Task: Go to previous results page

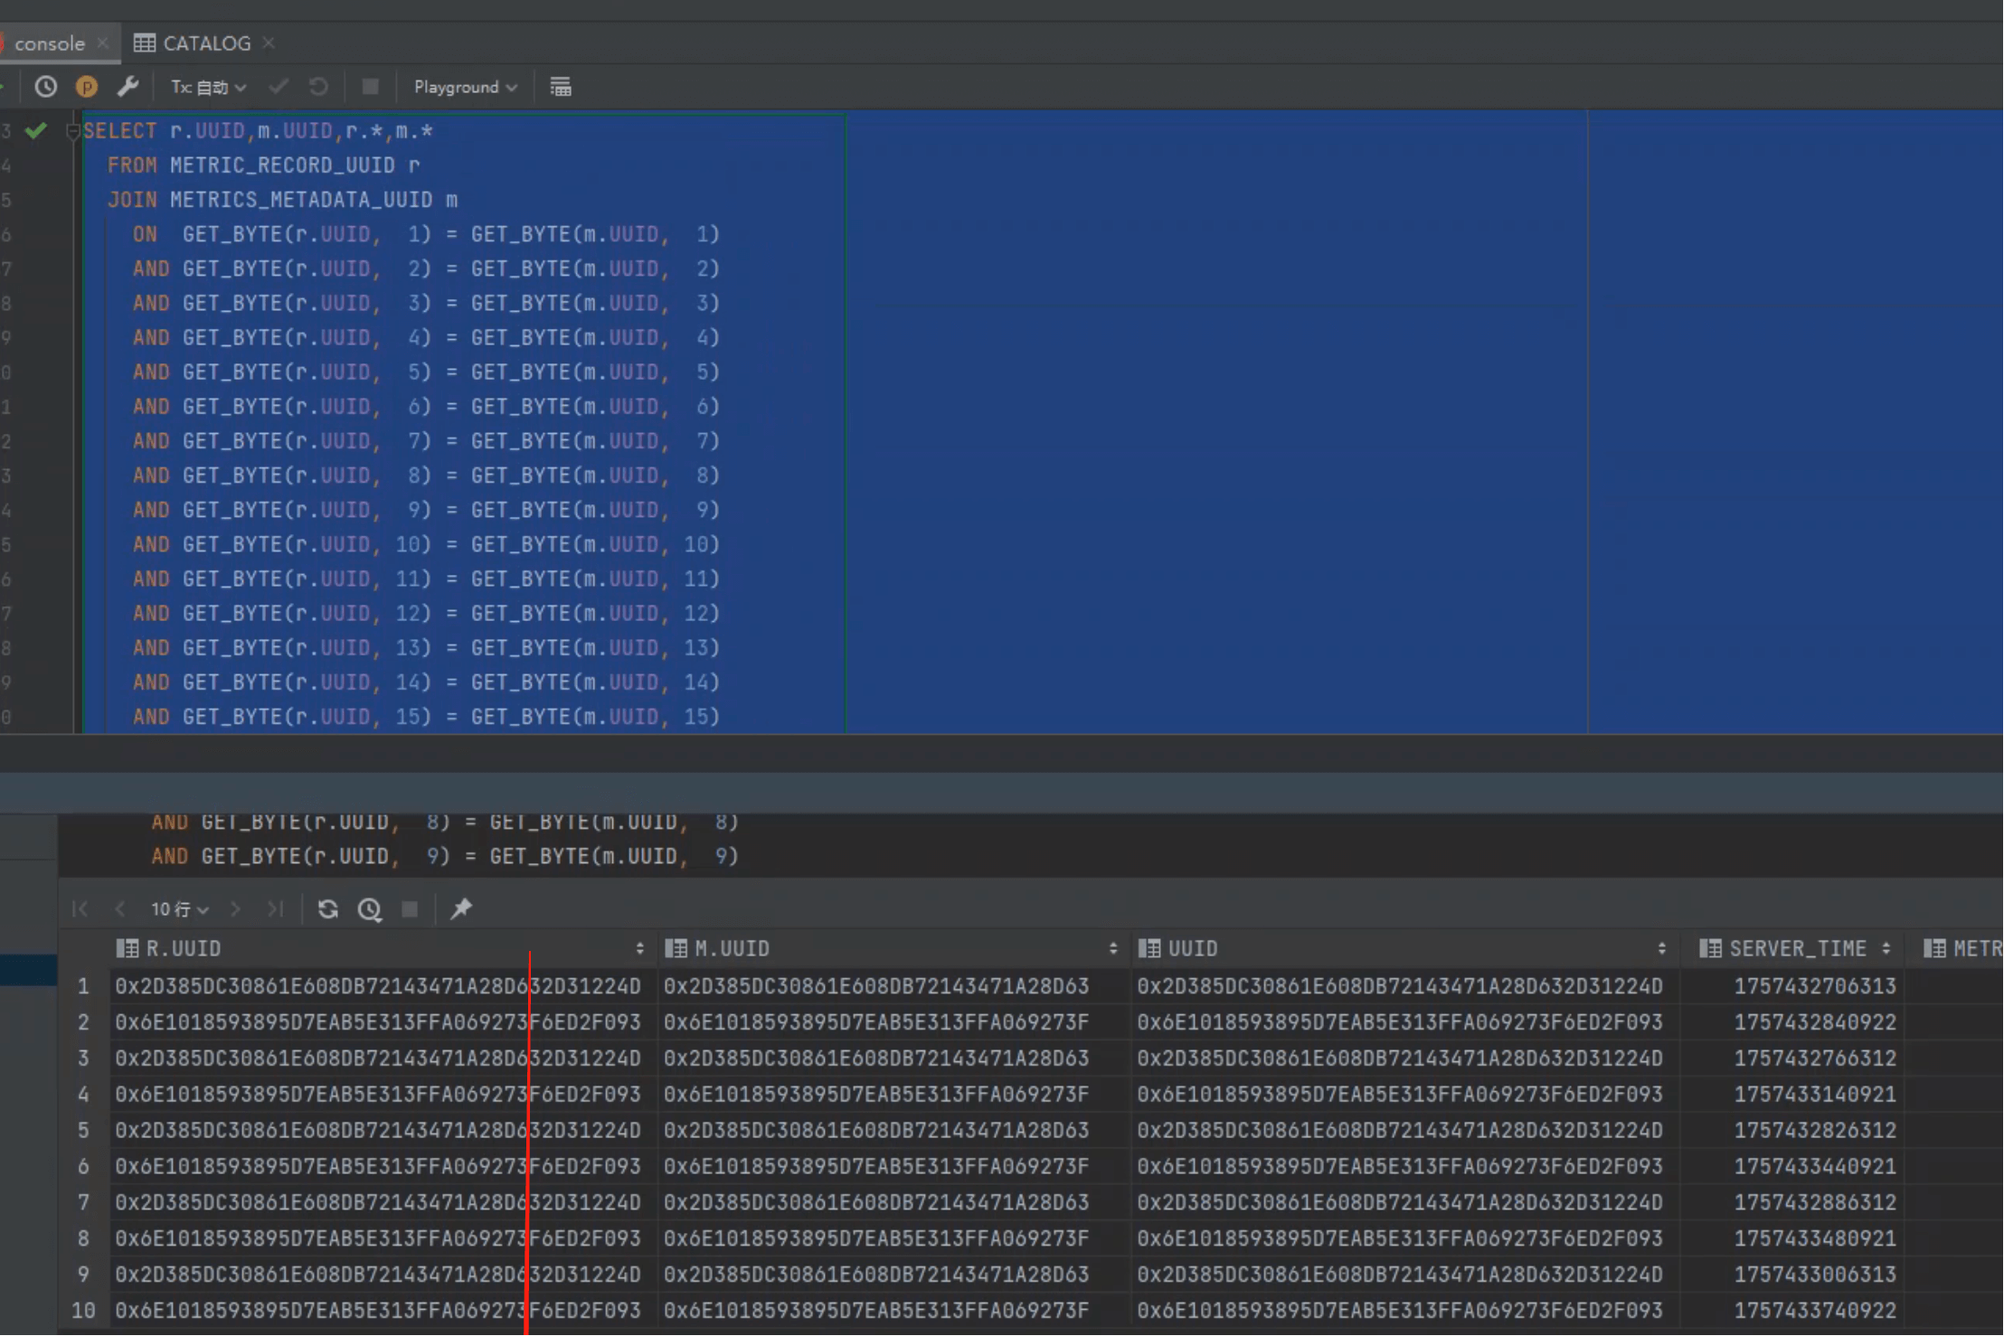Action: (x=119, y=908)
